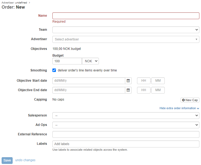Open the Objective Start date calendar icon
The width and height of the screenshot is (201, 165).
[x=128, y=81]
